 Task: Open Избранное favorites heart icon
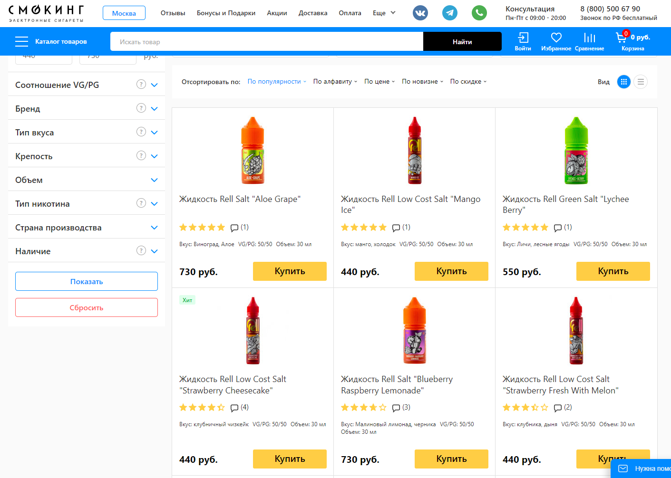[556, 38]
